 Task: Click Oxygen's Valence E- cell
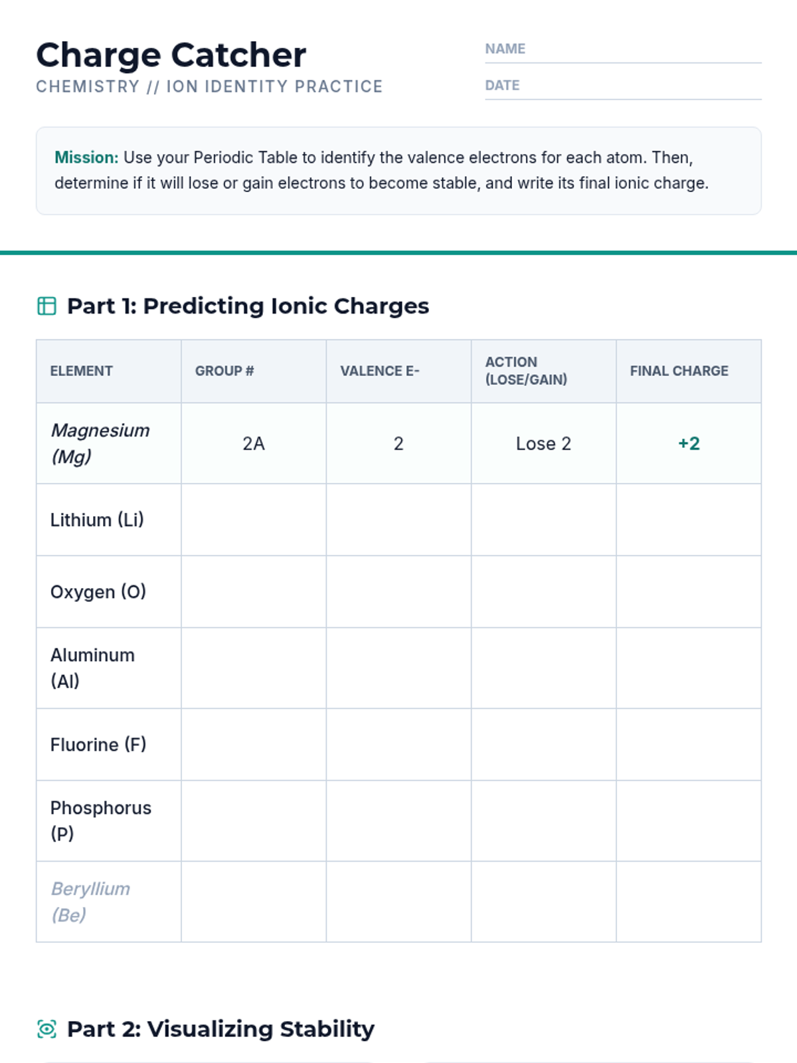tap(398, 591)
